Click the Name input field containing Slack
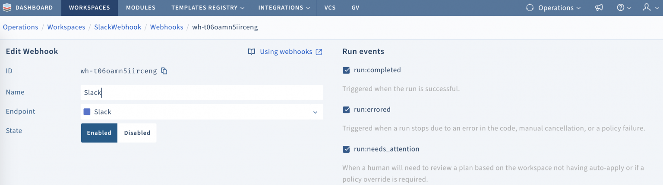This screenshot has width=663, height=185. [202, 92]
